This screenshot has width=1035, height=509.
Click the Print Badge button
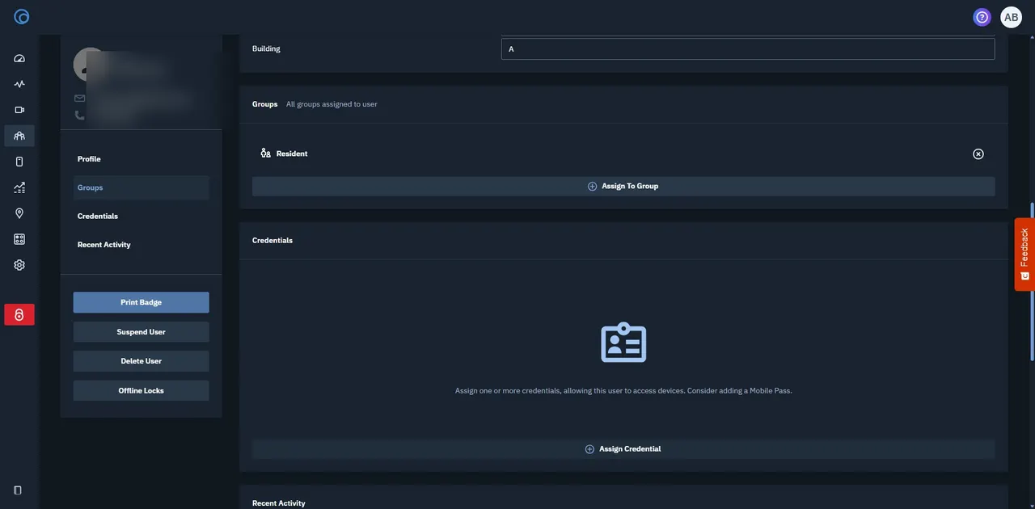tap(142, 302)
